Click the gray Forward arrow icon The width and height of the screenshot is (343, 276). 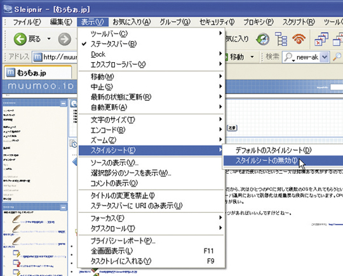pyautogui.click(x=65, y=39)
